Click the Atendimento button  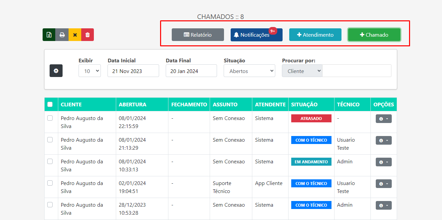pos(315,35)
